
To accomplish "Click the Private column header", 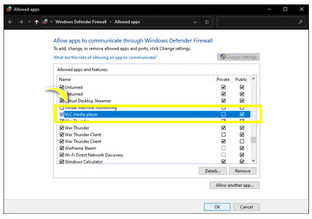I will [223, 80].
